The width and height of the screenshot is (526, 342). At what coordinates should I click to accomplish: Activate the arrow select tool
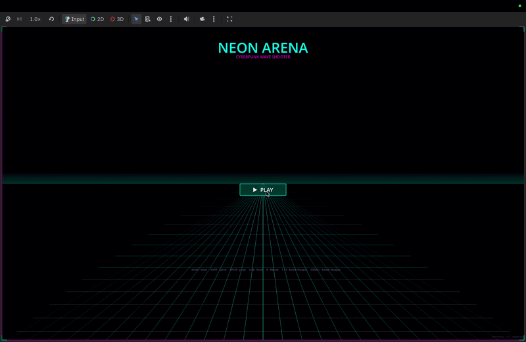(136, 19)
